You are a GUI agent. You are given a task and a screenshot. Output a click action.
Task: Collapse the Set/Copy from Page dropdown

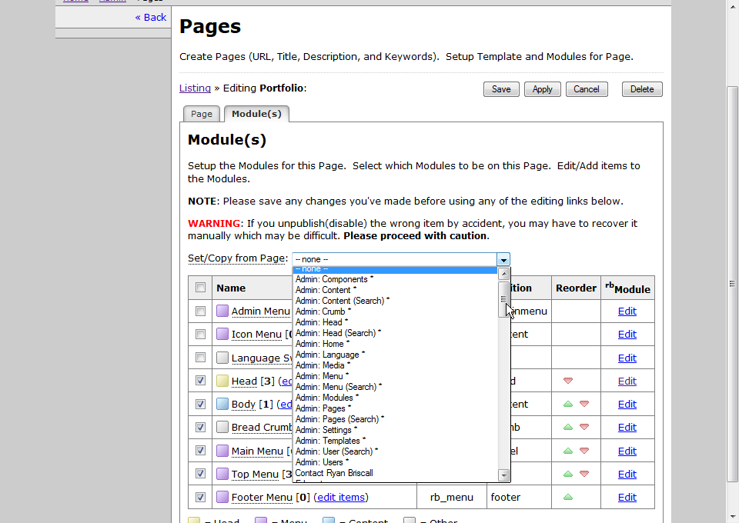[x=503, y=260]
